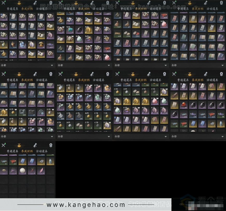Click the stone block item with count 688

click(23, 112)
